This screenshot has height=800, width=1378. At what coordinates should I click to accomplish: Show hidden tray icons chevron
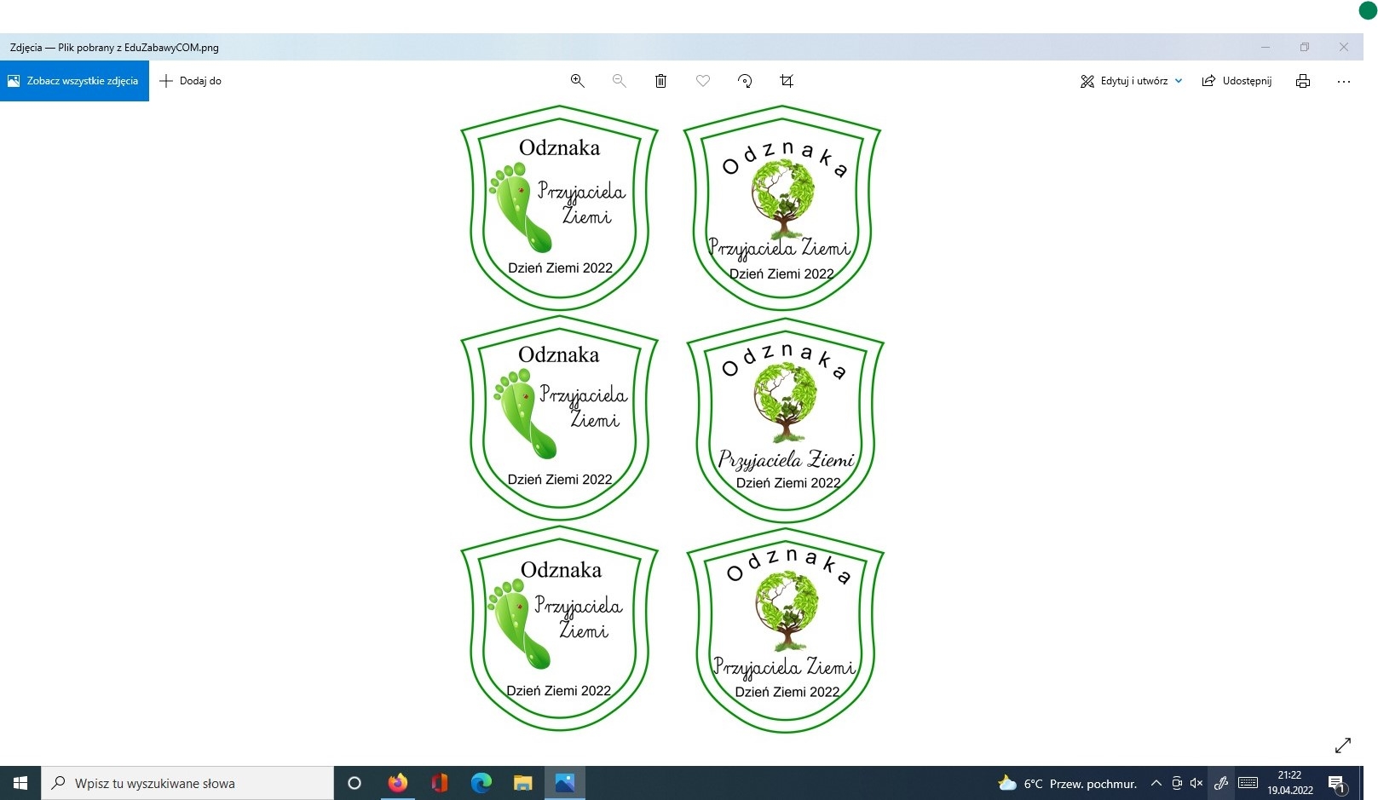(1156, 783)
